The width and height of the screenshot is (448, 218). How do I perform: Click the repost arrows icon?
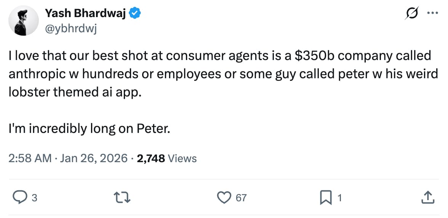(121, 197)
